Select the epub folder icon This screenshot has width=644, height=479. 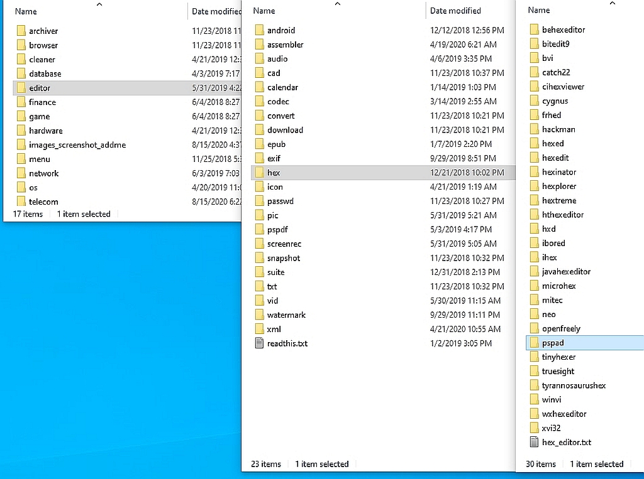tap(259, 144)
